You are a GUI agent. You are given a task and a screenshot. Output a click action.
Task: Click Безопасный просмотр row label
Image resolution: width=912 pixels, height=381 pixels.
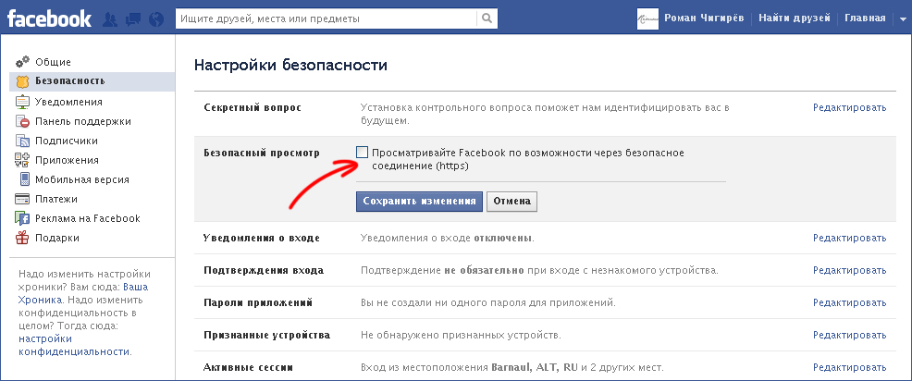[262, 153]
